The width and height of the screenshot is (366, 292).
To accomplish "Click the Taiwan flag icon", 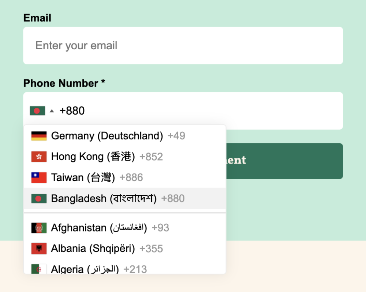I will tap(39, 177).
